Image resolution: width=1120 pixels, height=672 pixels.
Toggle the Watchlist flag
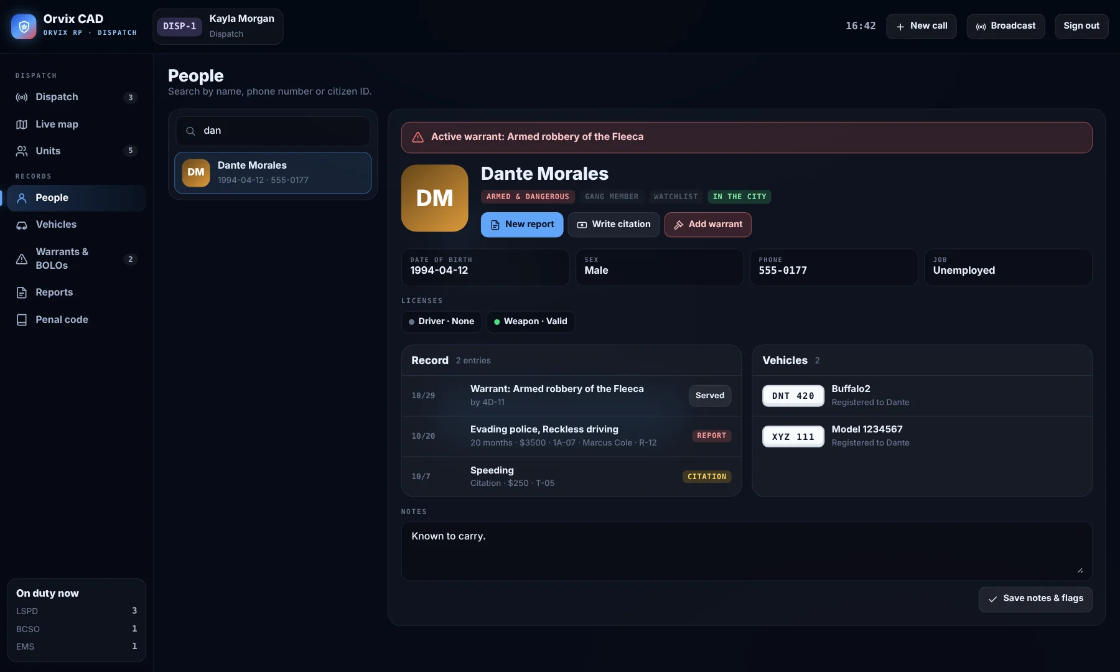pos(676,197)
